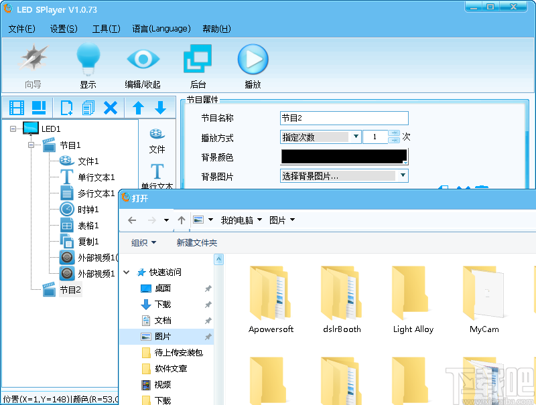The width and height of the screenshot is (536, 405).
Task: Delete selected node with blue X icon
Action: [x=111, y=107]
